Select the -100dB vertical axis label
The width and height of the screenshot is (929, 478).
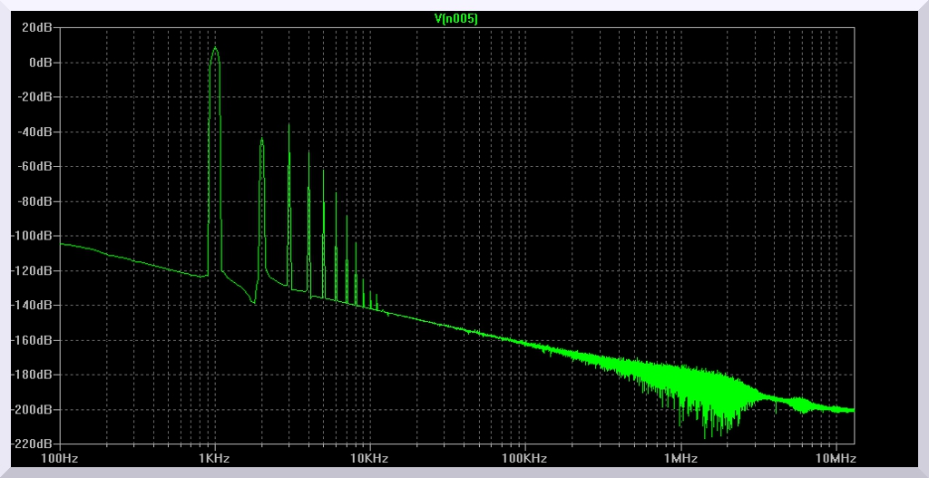pyautogui.click(x=35, y=236)
